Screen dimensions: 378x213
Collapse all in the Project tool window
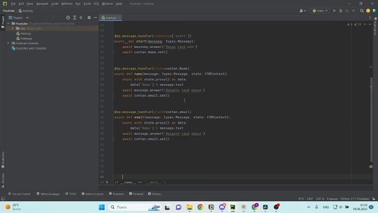pos(81,18)
